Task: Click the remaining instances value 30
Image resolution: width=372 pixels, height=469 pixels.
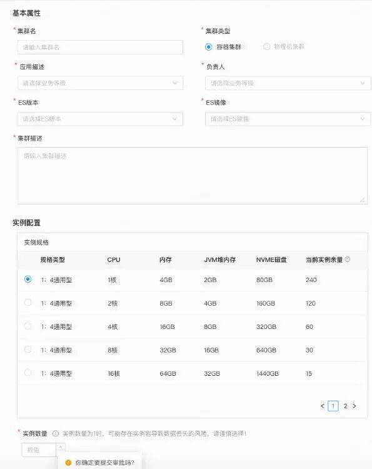Action: (309, 350)
